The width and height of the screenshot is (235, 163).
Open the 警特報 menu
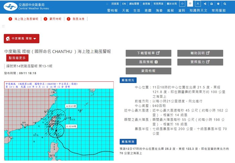point(112,10)
